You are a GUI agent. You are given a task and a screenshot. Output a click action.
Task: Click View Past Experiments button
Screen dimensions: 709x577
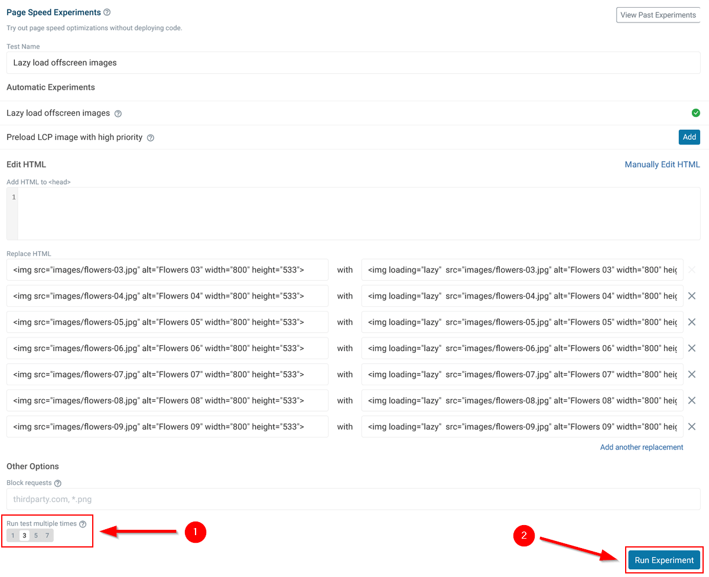(658, 15)
